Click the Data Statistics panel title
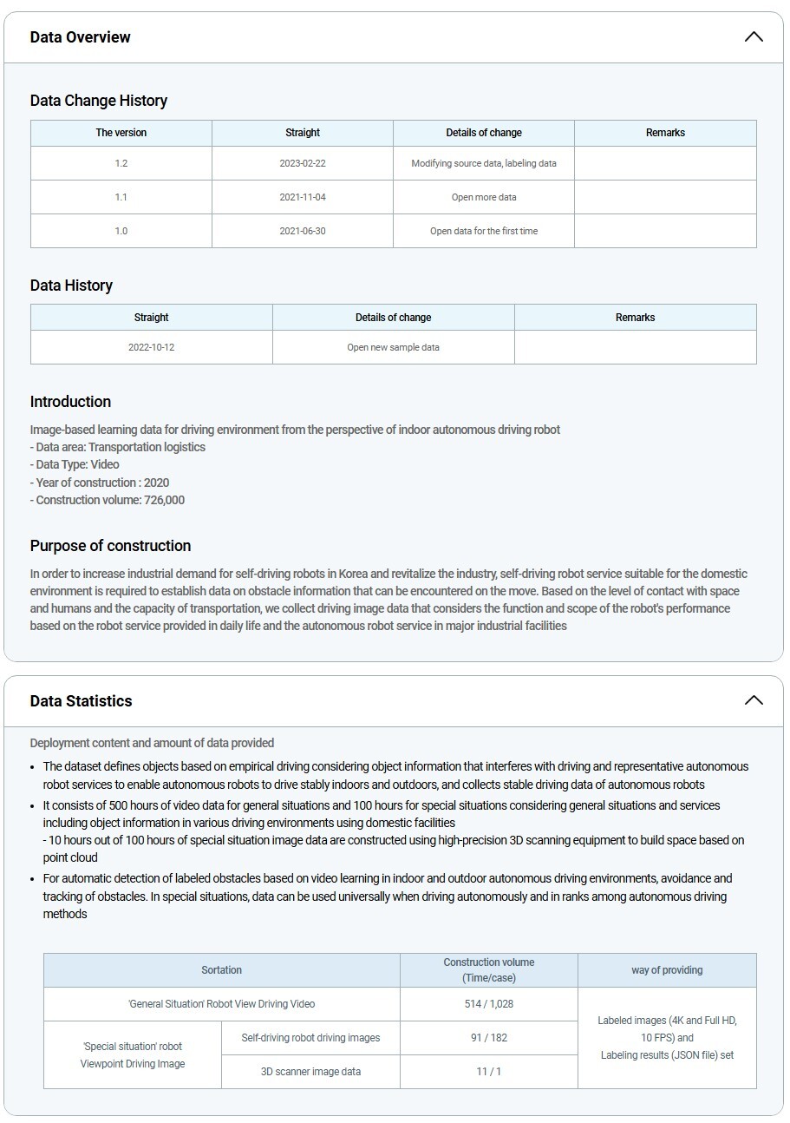Viewport: 790px width, 1123px height. [81, 701]
